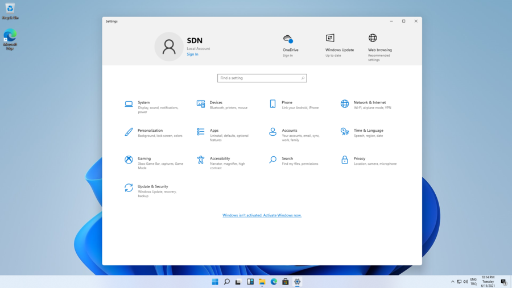512x288 pixels.
Task: Open Devices settings with keyboard icon
Action: (201, 104)
